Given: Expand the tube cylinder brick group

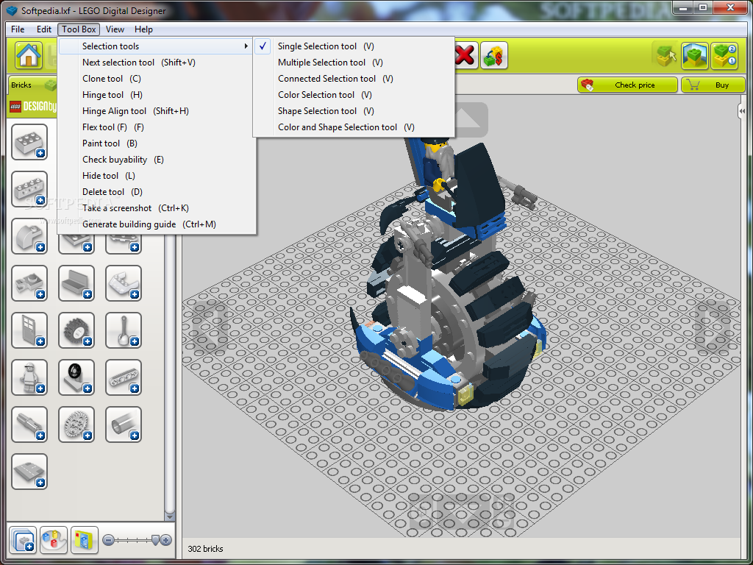Looking at the screenshot, I should click(124, 424).
